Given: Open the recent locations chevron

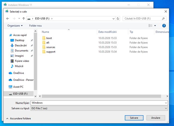Looking at the screenshot, I should point(19,18).
